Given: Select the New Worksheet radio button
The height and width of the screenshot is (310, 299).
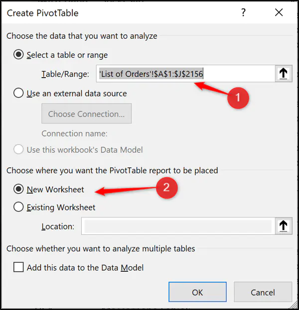Looking at the screenshot, I should pyautogui.click(x=18, y=189).
